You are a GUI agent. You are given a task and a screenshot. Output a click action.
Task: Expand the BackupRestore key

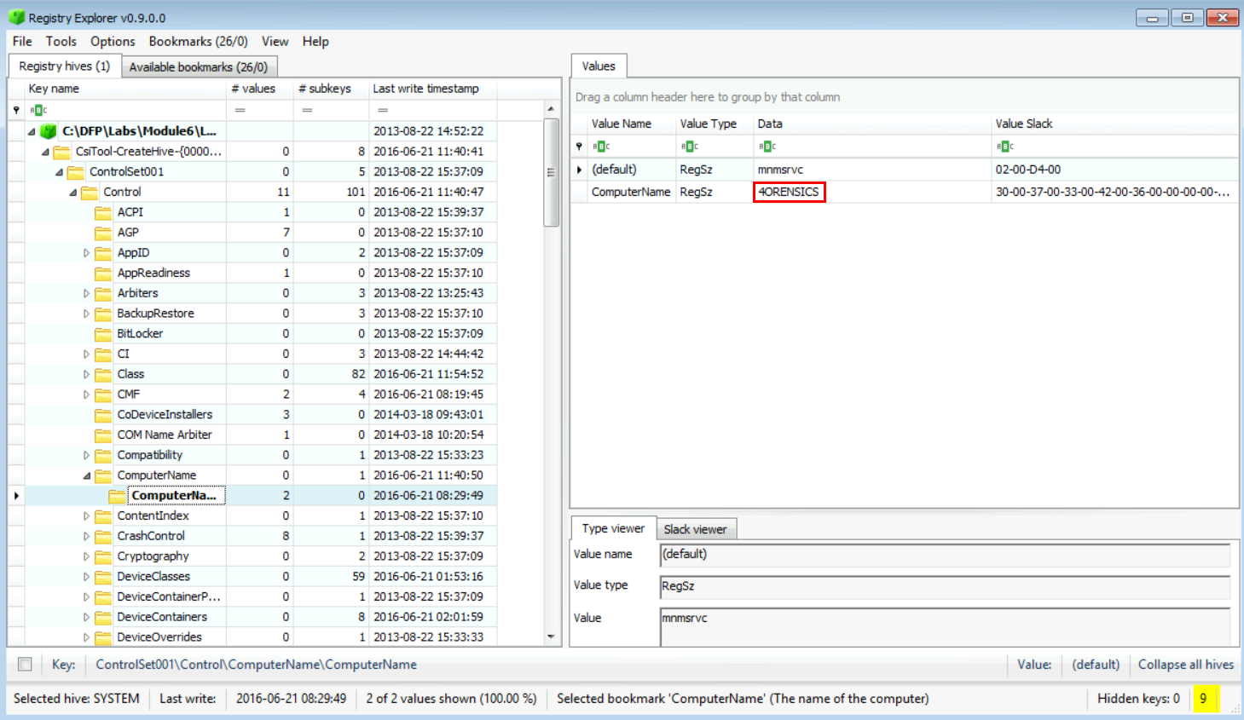pos(86,314)
